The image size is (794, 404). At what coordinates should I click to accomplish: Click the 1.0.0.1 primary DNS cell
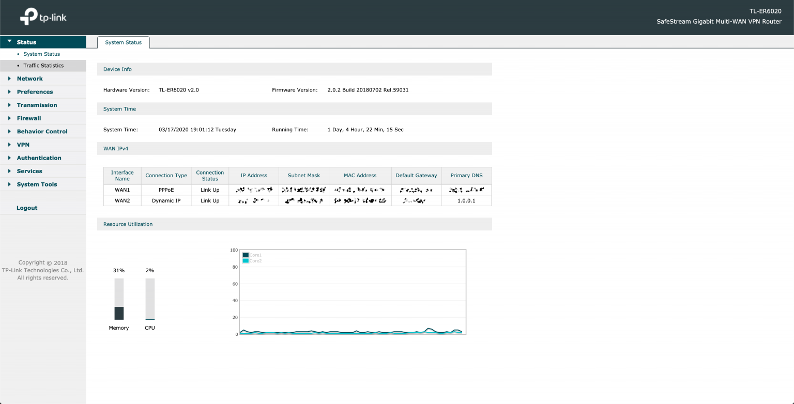(467, 200)
